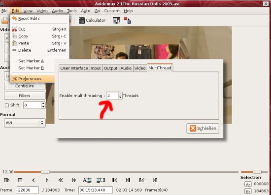The width and height of the screenshot is (271, 195).
Task: Open the Custom menu
Action: click(112, 11)
